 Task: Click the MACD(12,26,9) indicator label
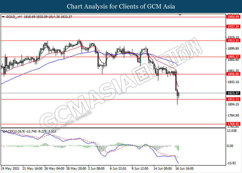click(x=13, y=131)
